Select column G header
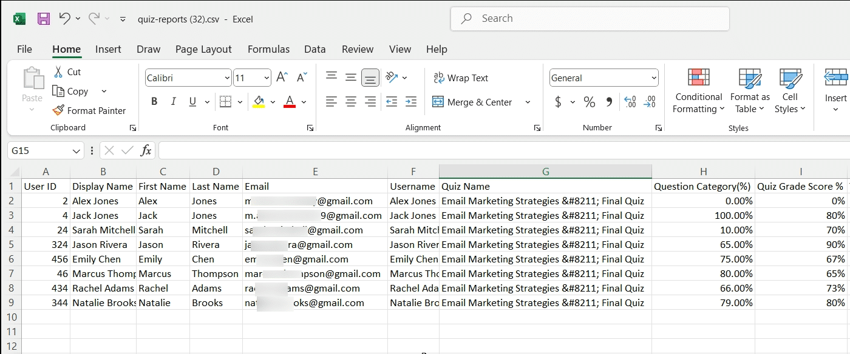Image resolution: width=850 pixels, height=354 pixels. [545, 172]
